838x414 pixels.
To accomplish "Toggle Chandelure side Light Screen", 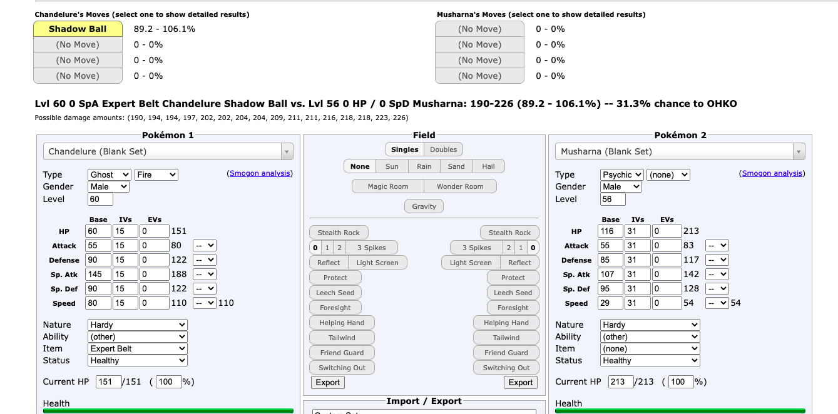I will [377, 263].
